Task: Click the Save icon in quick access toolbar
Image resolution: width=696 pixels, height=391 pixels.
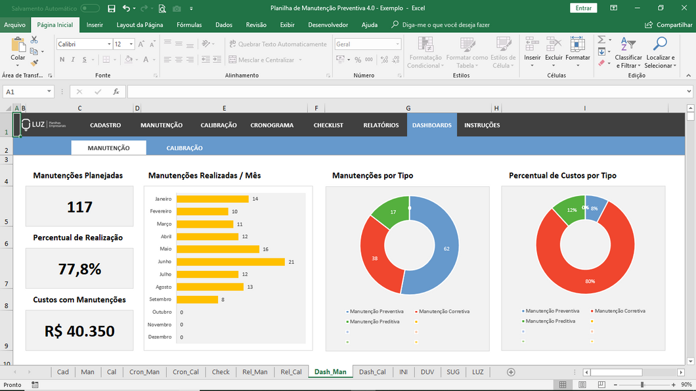Action: click(111, 9)
